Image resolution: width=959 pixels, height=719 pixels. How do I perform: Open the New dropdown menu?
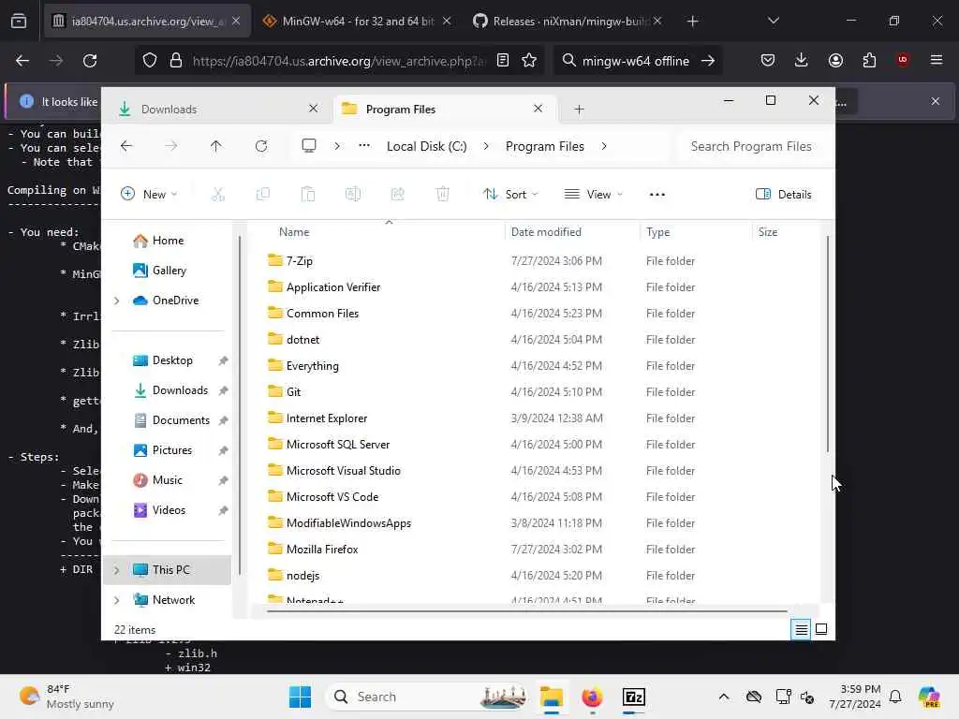click(149, 195)
